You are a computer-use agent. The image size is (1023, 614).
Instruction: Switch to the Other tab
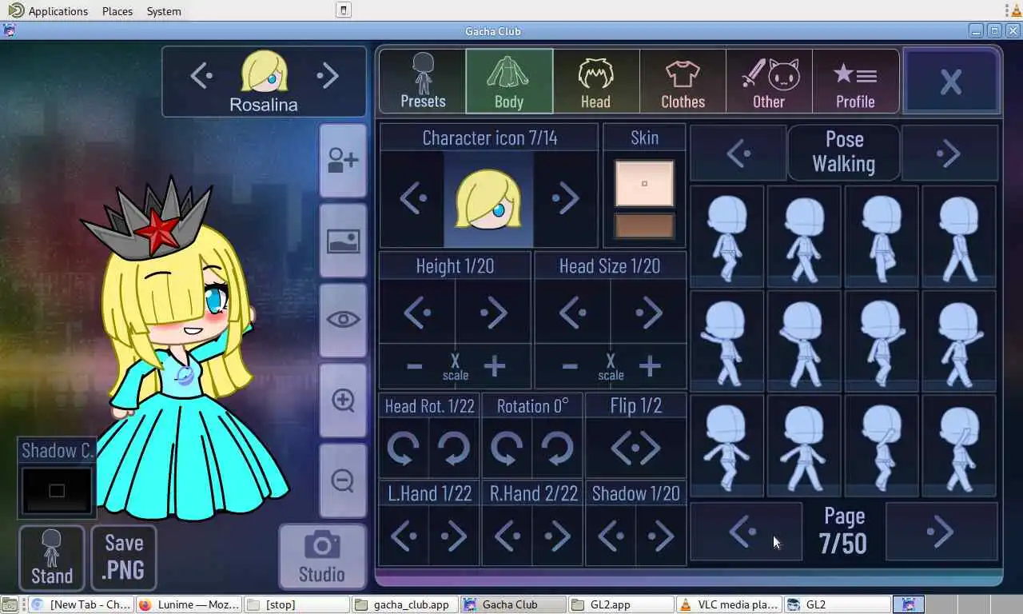click(769, 81)
